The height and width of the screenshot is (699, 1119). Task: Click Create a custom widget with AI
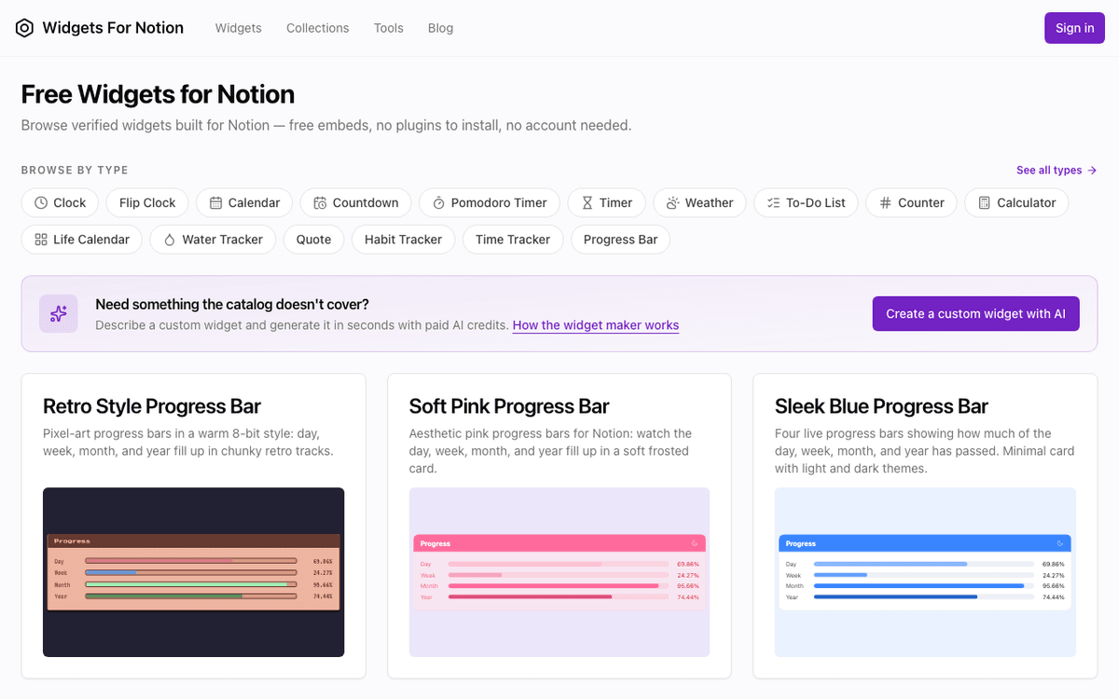(x=976, y=314)
